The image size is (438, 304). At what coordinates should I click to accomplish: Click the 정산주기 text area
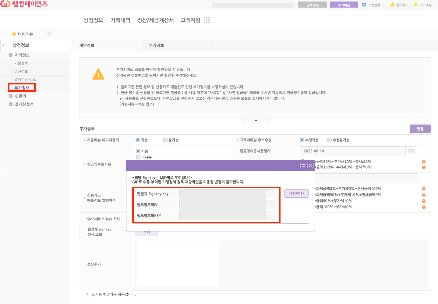pyautogui.click(x=282, y=265)
